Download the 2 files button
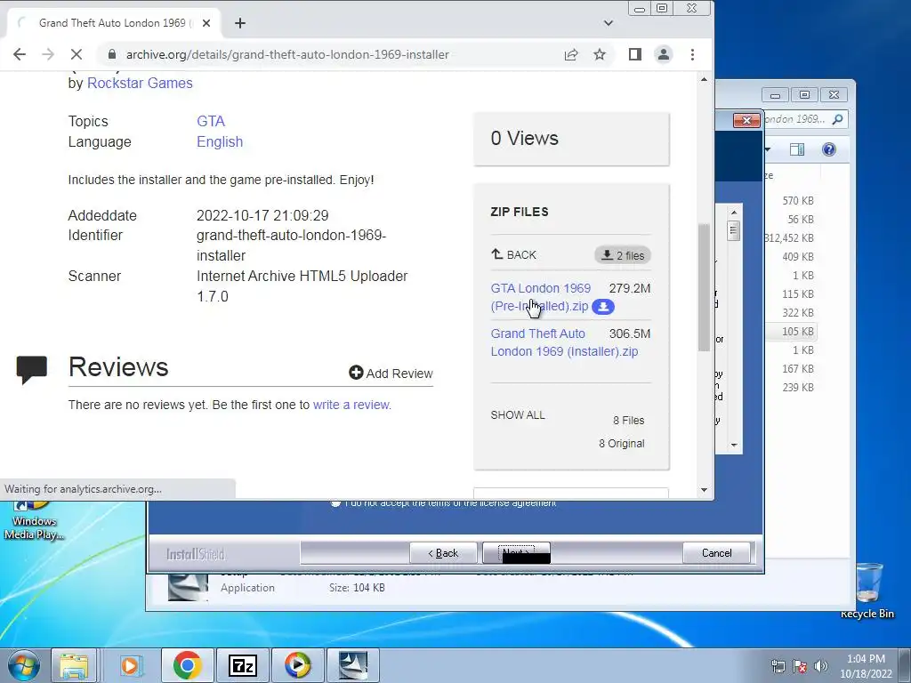The height and width of the screenshot is (683, 911). (x=623, y=255)
